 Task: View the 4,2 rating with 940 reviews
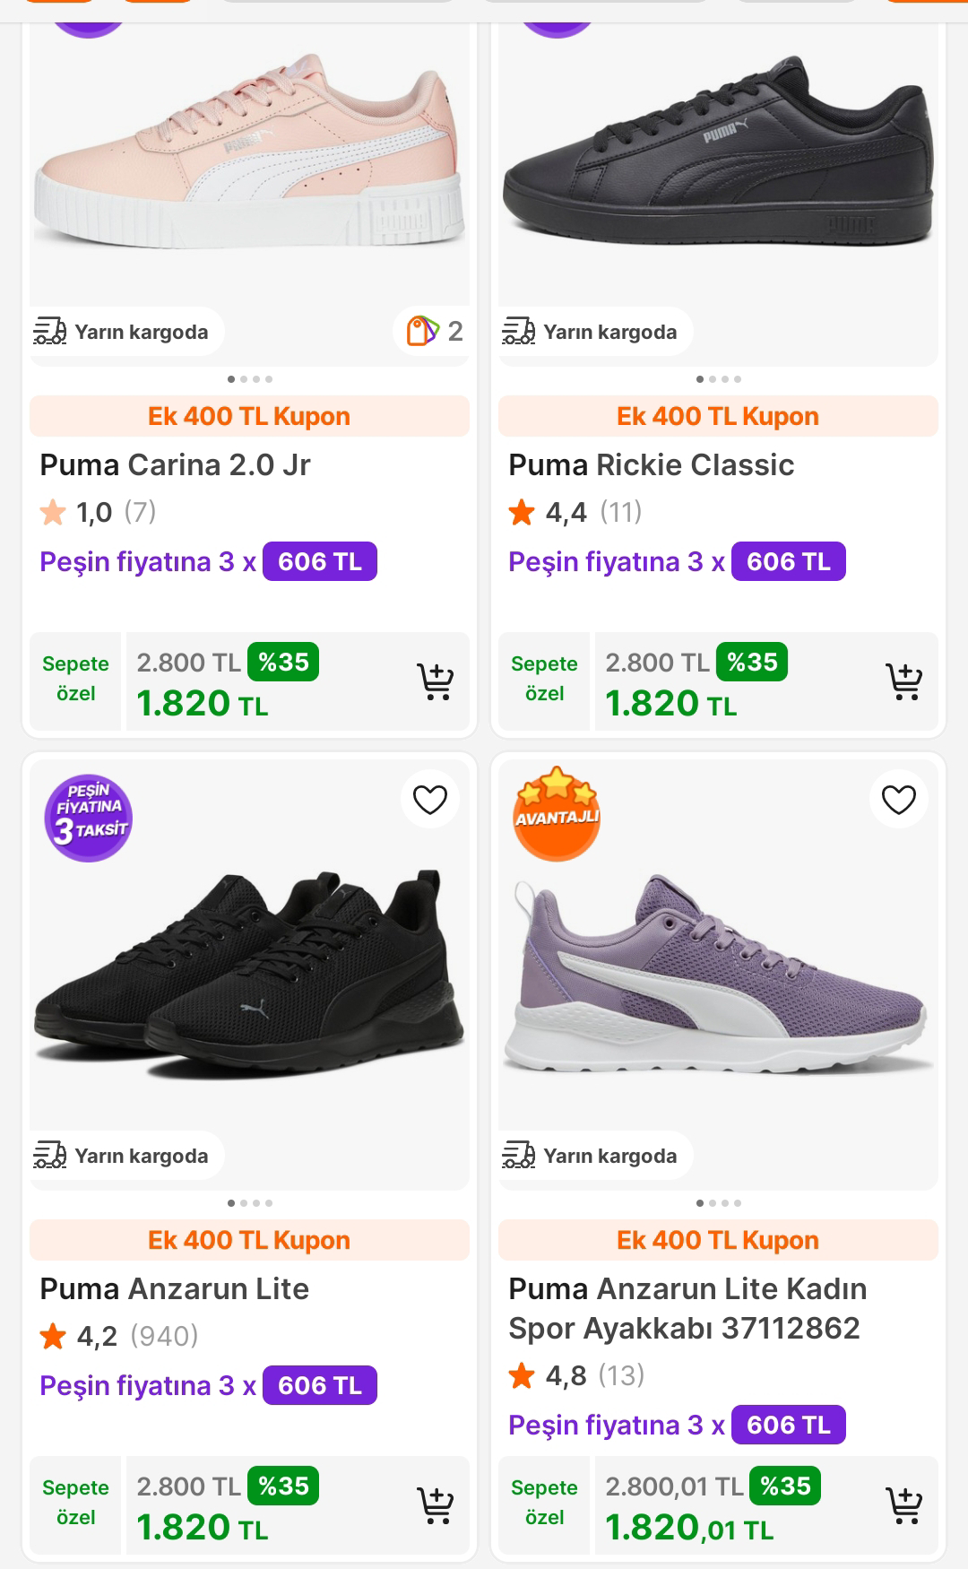pos(118,1336)
